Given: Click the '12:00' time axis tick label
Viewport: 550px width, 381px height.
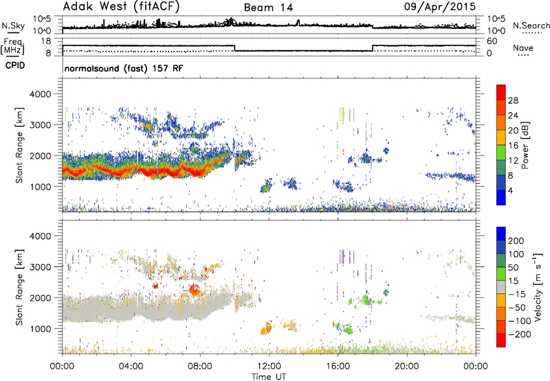Looking at the screenshot, I should pyautogui.click(x=269, y=367).
